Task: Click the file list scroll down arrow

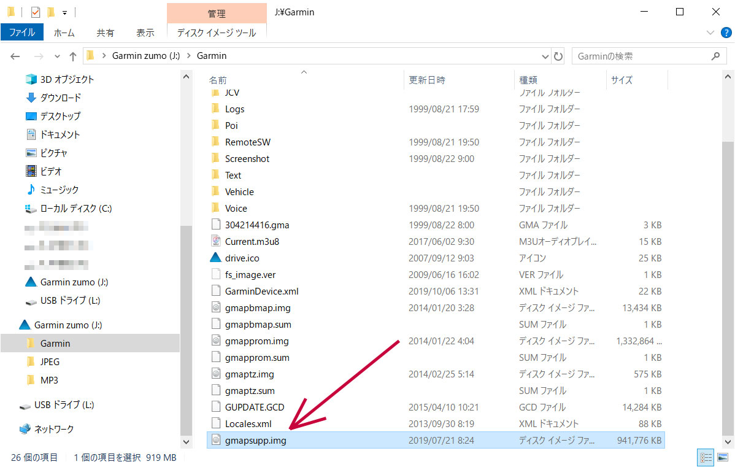Action: (728, 442)
